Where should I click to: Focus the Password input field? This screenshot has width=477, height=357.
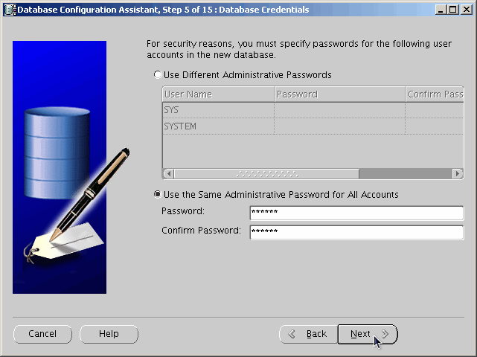pos(356,213)
